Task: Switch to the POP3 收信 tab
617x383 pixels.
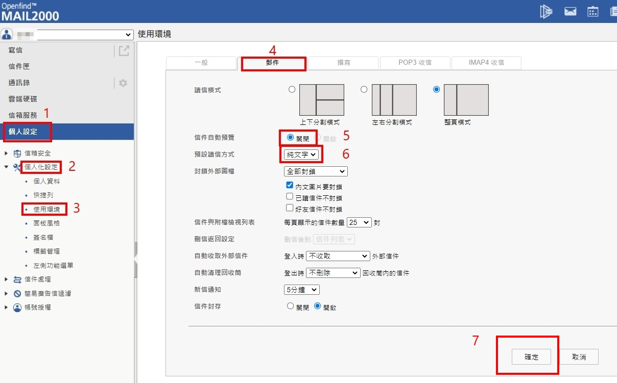Action: [415, 63]
